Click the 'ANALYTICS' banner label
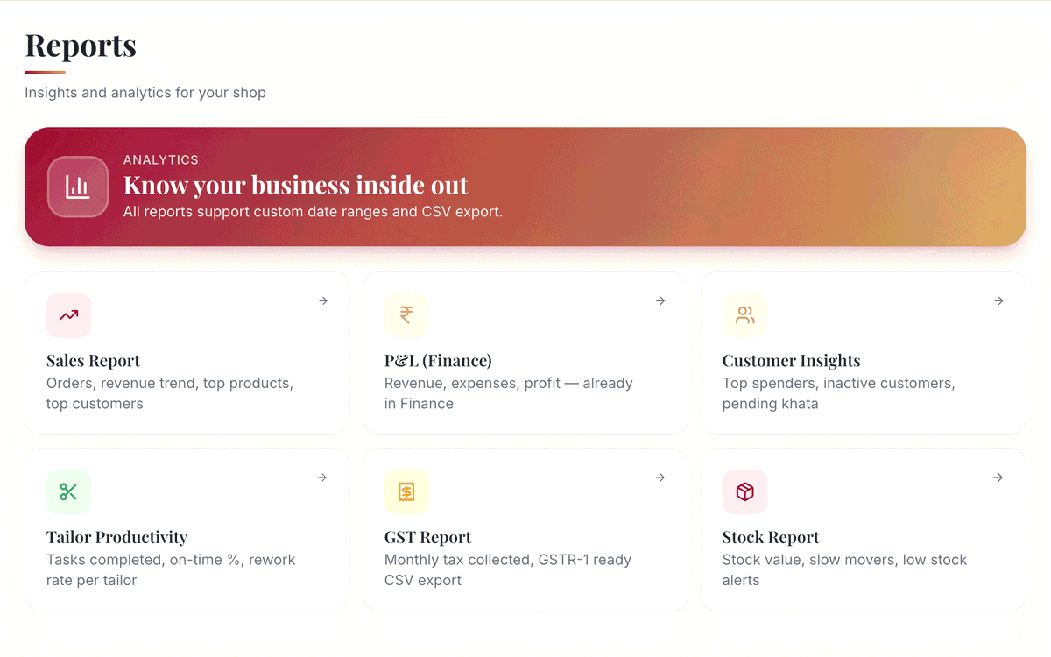The image size is (1051, 657). [x=161, y=160]
